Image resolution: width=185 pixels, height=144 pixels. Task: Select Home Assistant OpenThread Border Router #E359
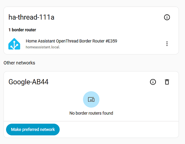71,41
